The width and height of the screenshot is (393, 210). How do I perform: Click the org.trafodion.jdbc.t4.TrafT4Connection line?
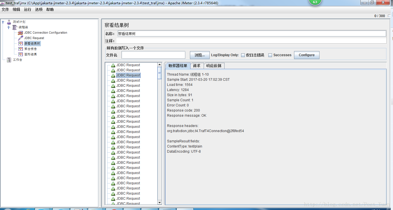coord(205,131)
